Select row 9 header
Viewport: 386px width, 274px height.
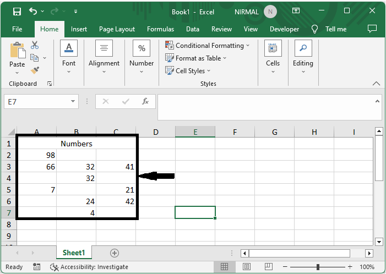[9, 236]
